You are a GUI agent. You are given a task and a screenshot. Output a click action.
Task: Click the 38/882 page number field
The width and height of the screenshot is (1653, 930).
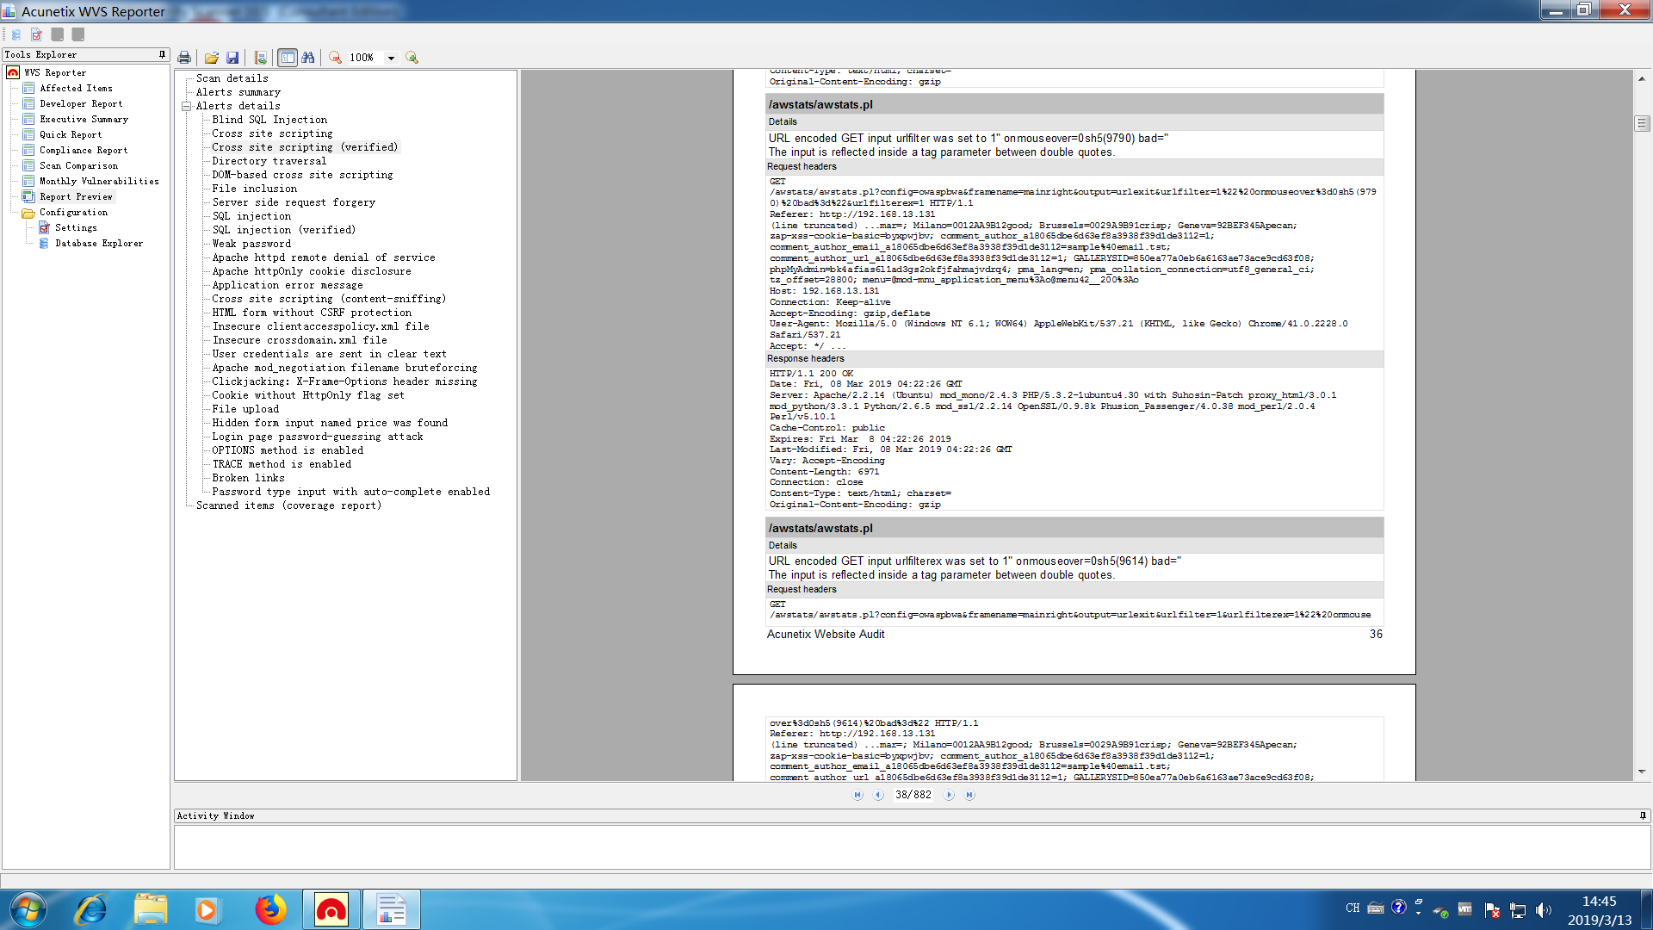(913, 795)
